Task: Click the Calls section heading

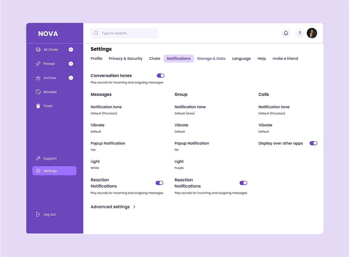Action: [x=264, y=94]
